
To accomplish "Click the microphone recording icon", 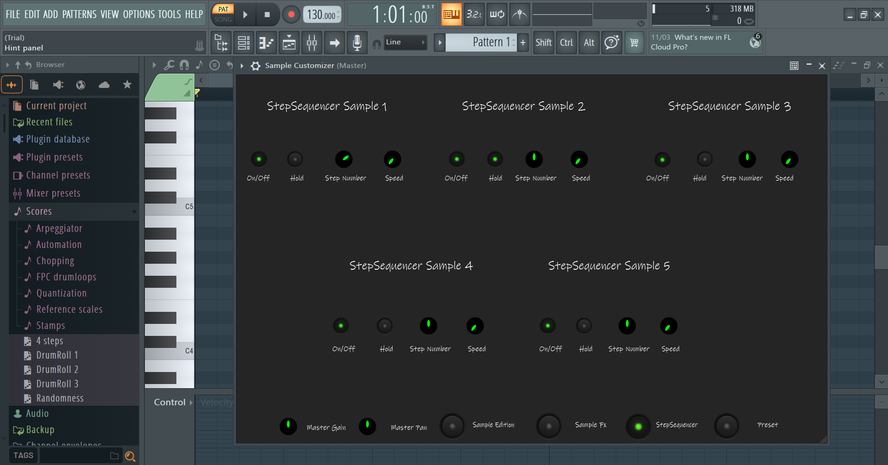I will click(357, 43).
